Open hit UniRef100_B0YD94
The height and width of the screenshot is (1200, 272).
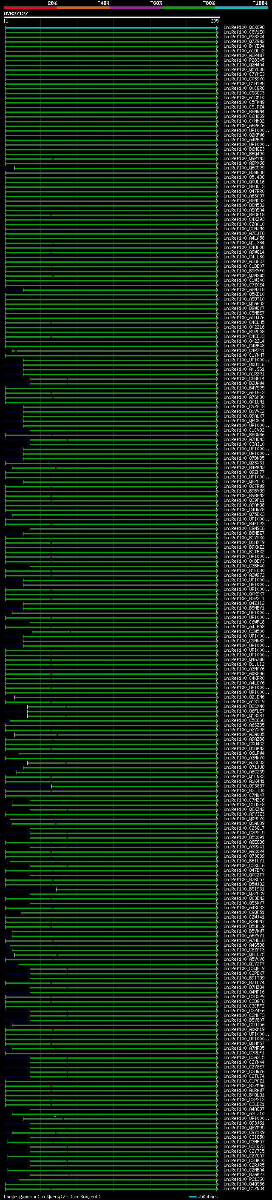coord(244,46)
